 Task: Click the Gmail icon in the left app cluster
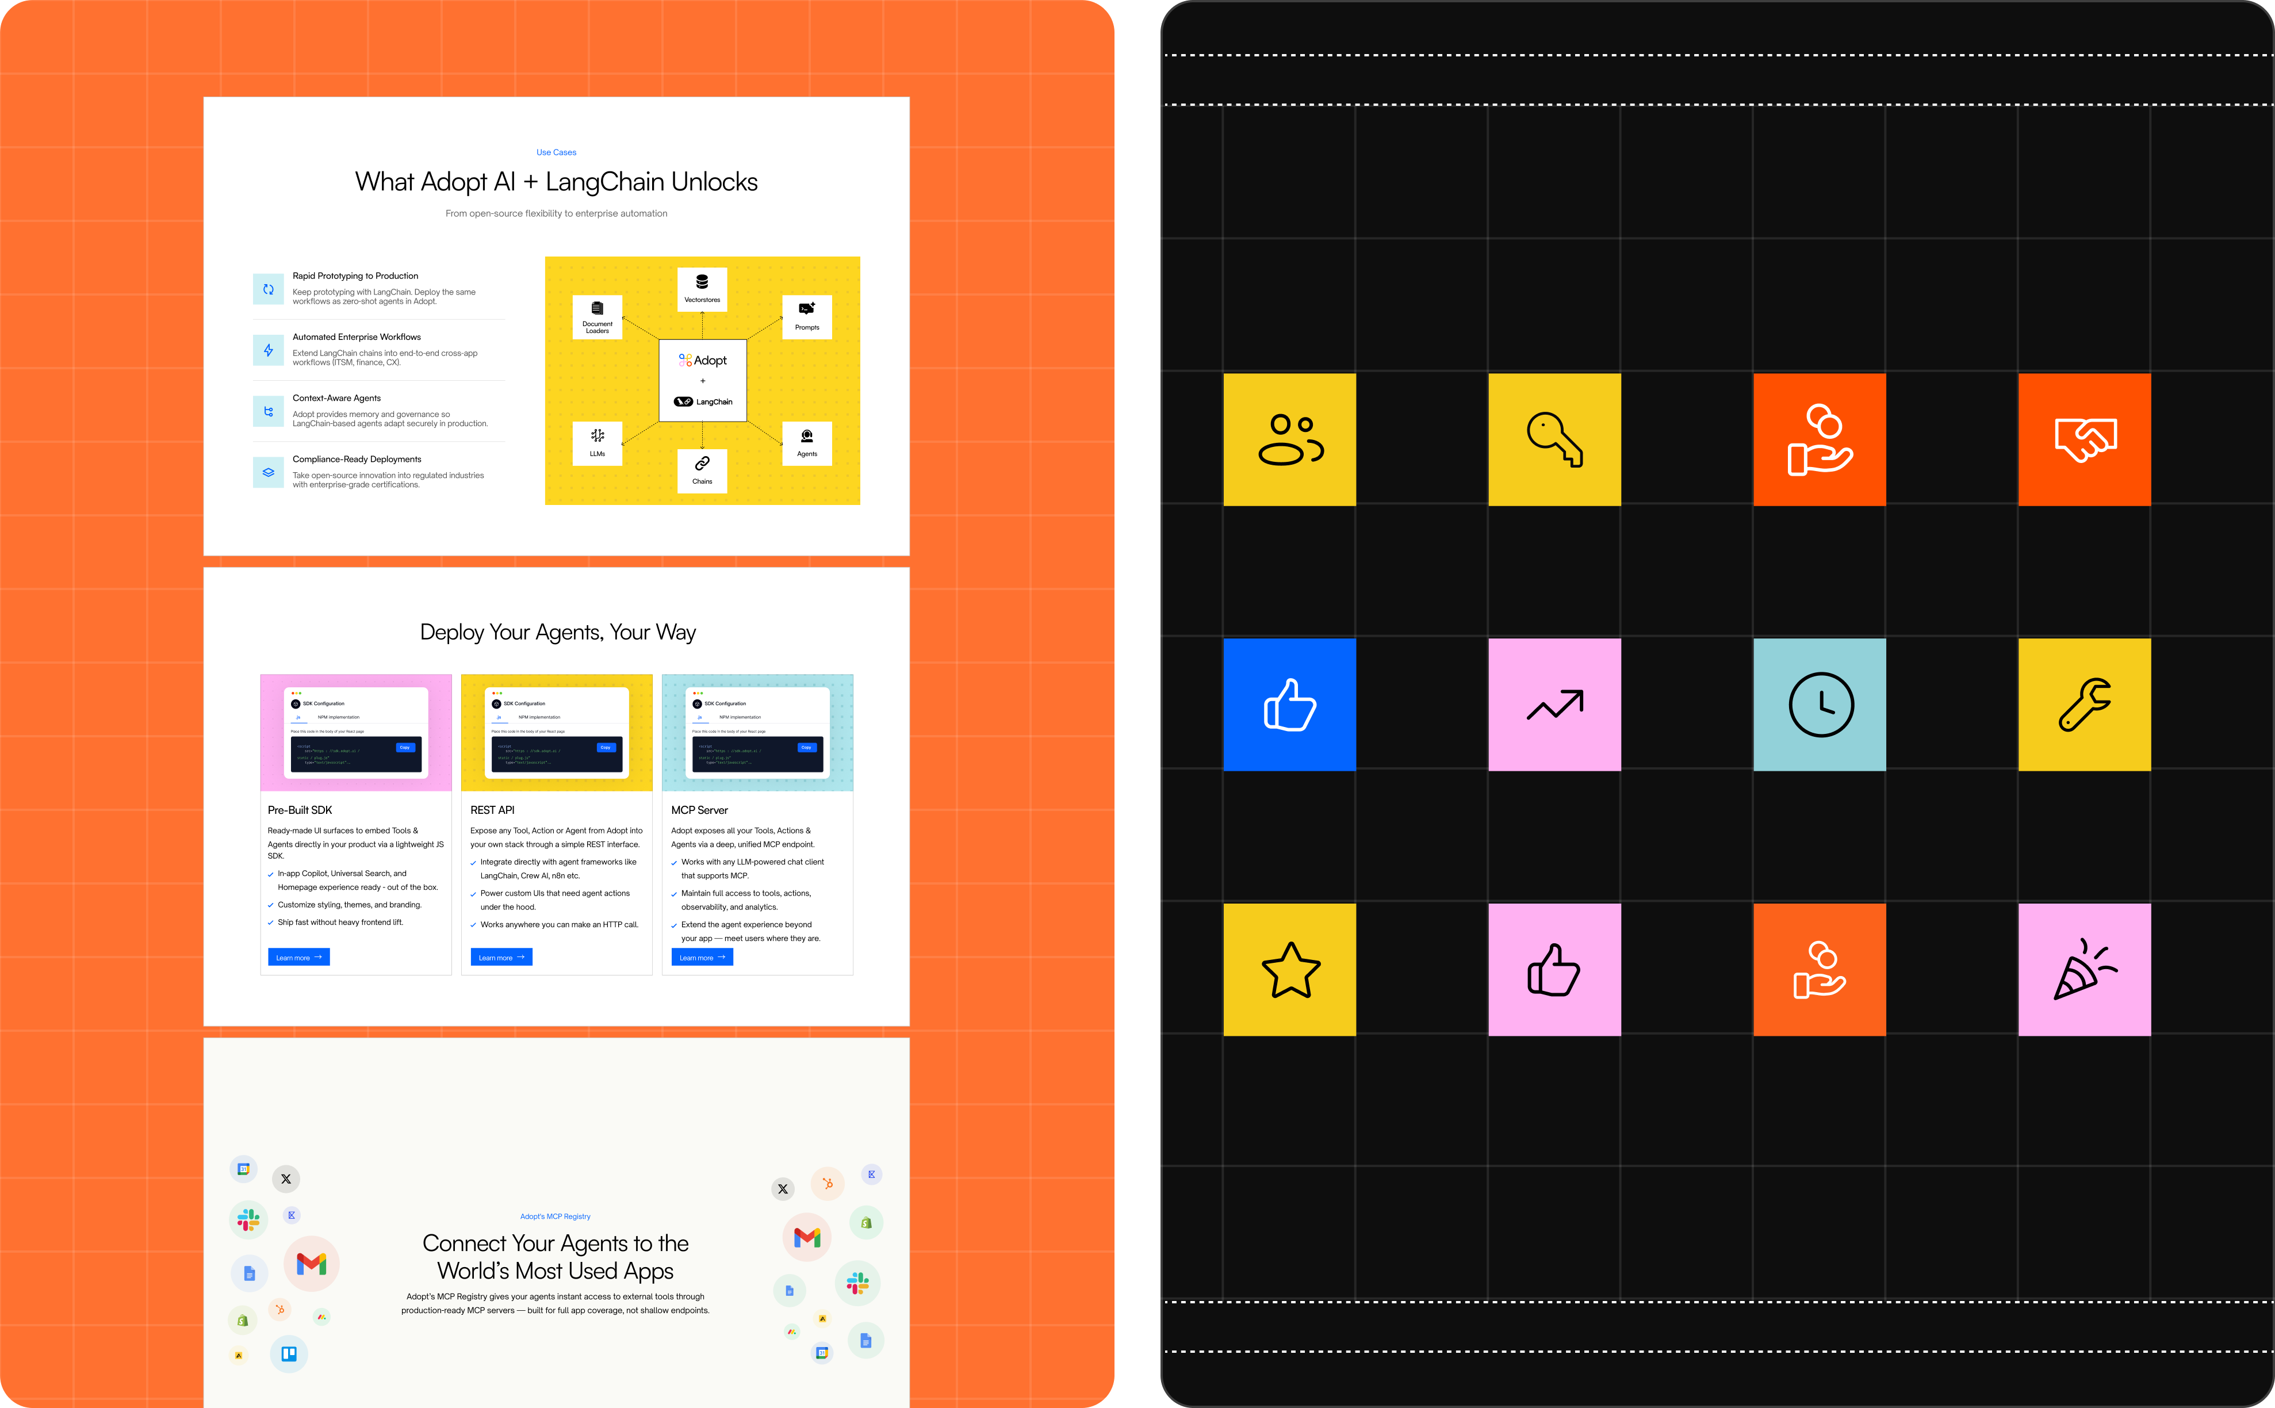311,1264
